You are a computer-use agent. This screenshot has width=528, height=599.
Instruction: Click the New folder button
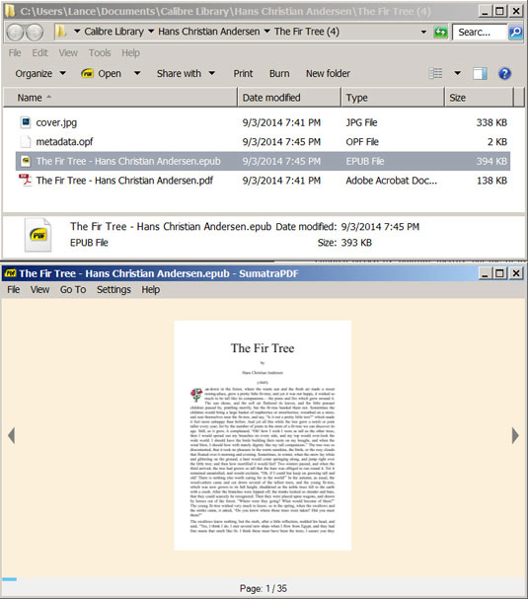pyautogui.click(x=328, y=73)
